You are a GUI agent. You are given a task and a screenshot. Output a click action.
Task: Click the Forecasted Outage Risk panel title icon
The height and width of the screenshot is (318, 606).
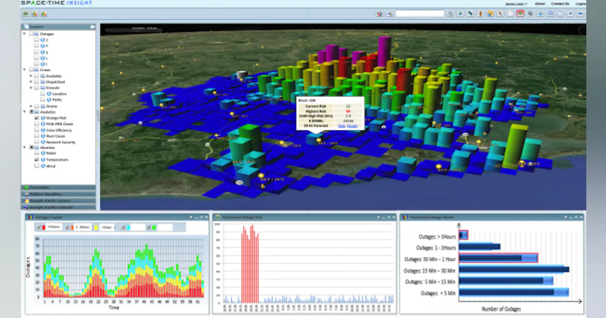[218, 217]
